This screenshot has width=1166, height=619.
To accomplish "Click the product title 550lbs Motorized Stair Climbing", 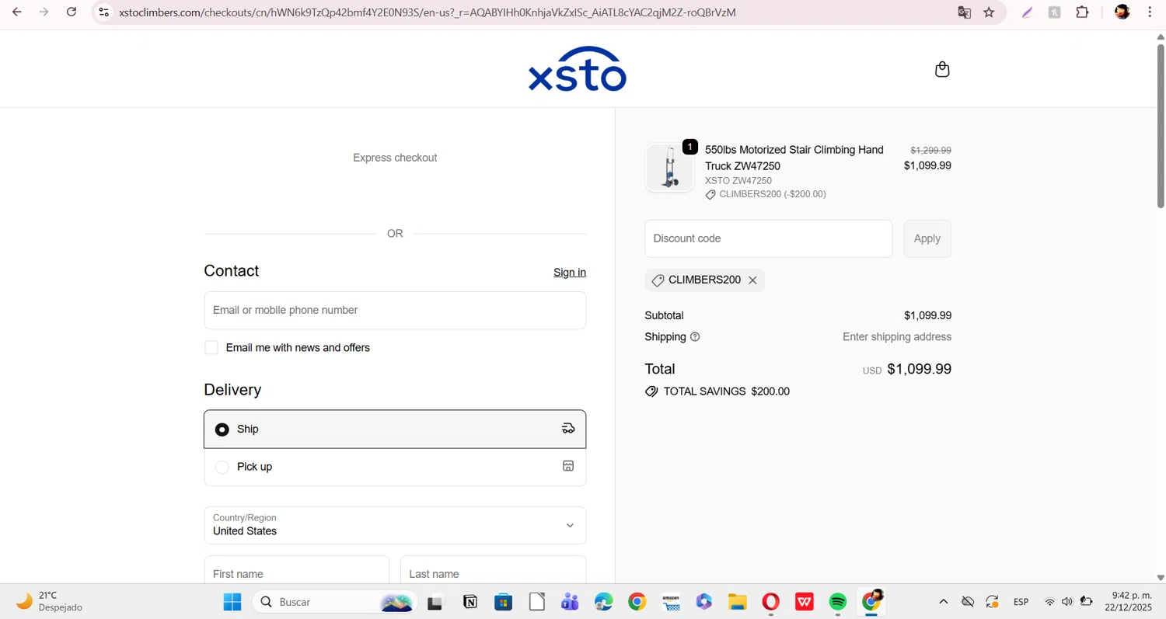I will click(794, 158).
